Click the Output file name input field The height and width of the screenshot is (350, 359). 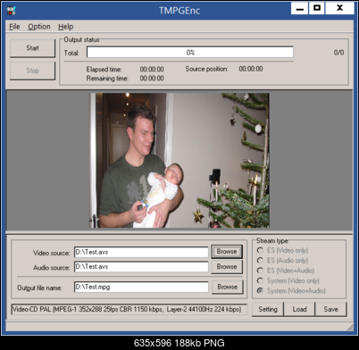141,287
